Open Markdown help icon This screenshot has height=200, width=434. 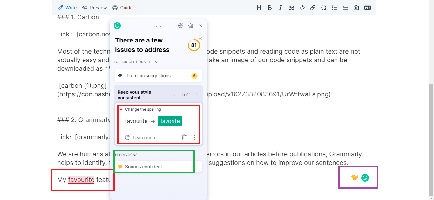point(368,8)
